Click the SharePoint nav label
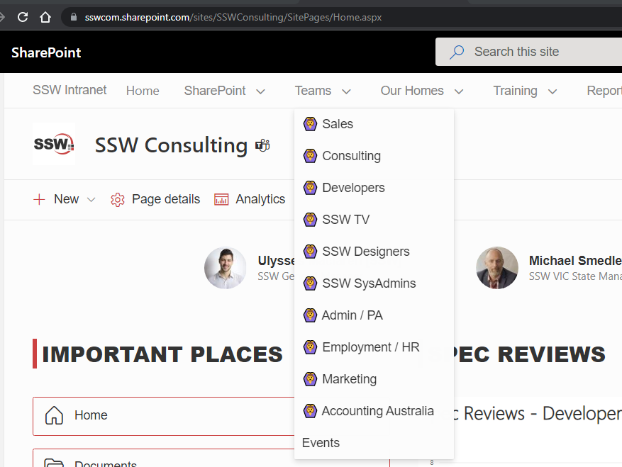 tap(215, 91)
